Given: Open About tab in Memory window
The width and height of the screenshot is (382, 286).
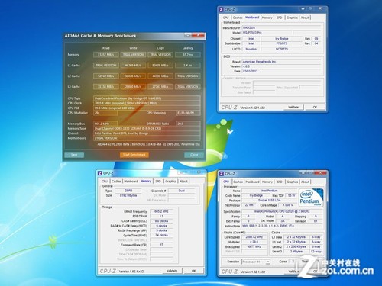Looking at the screenshot, I should tap(183, 182).
